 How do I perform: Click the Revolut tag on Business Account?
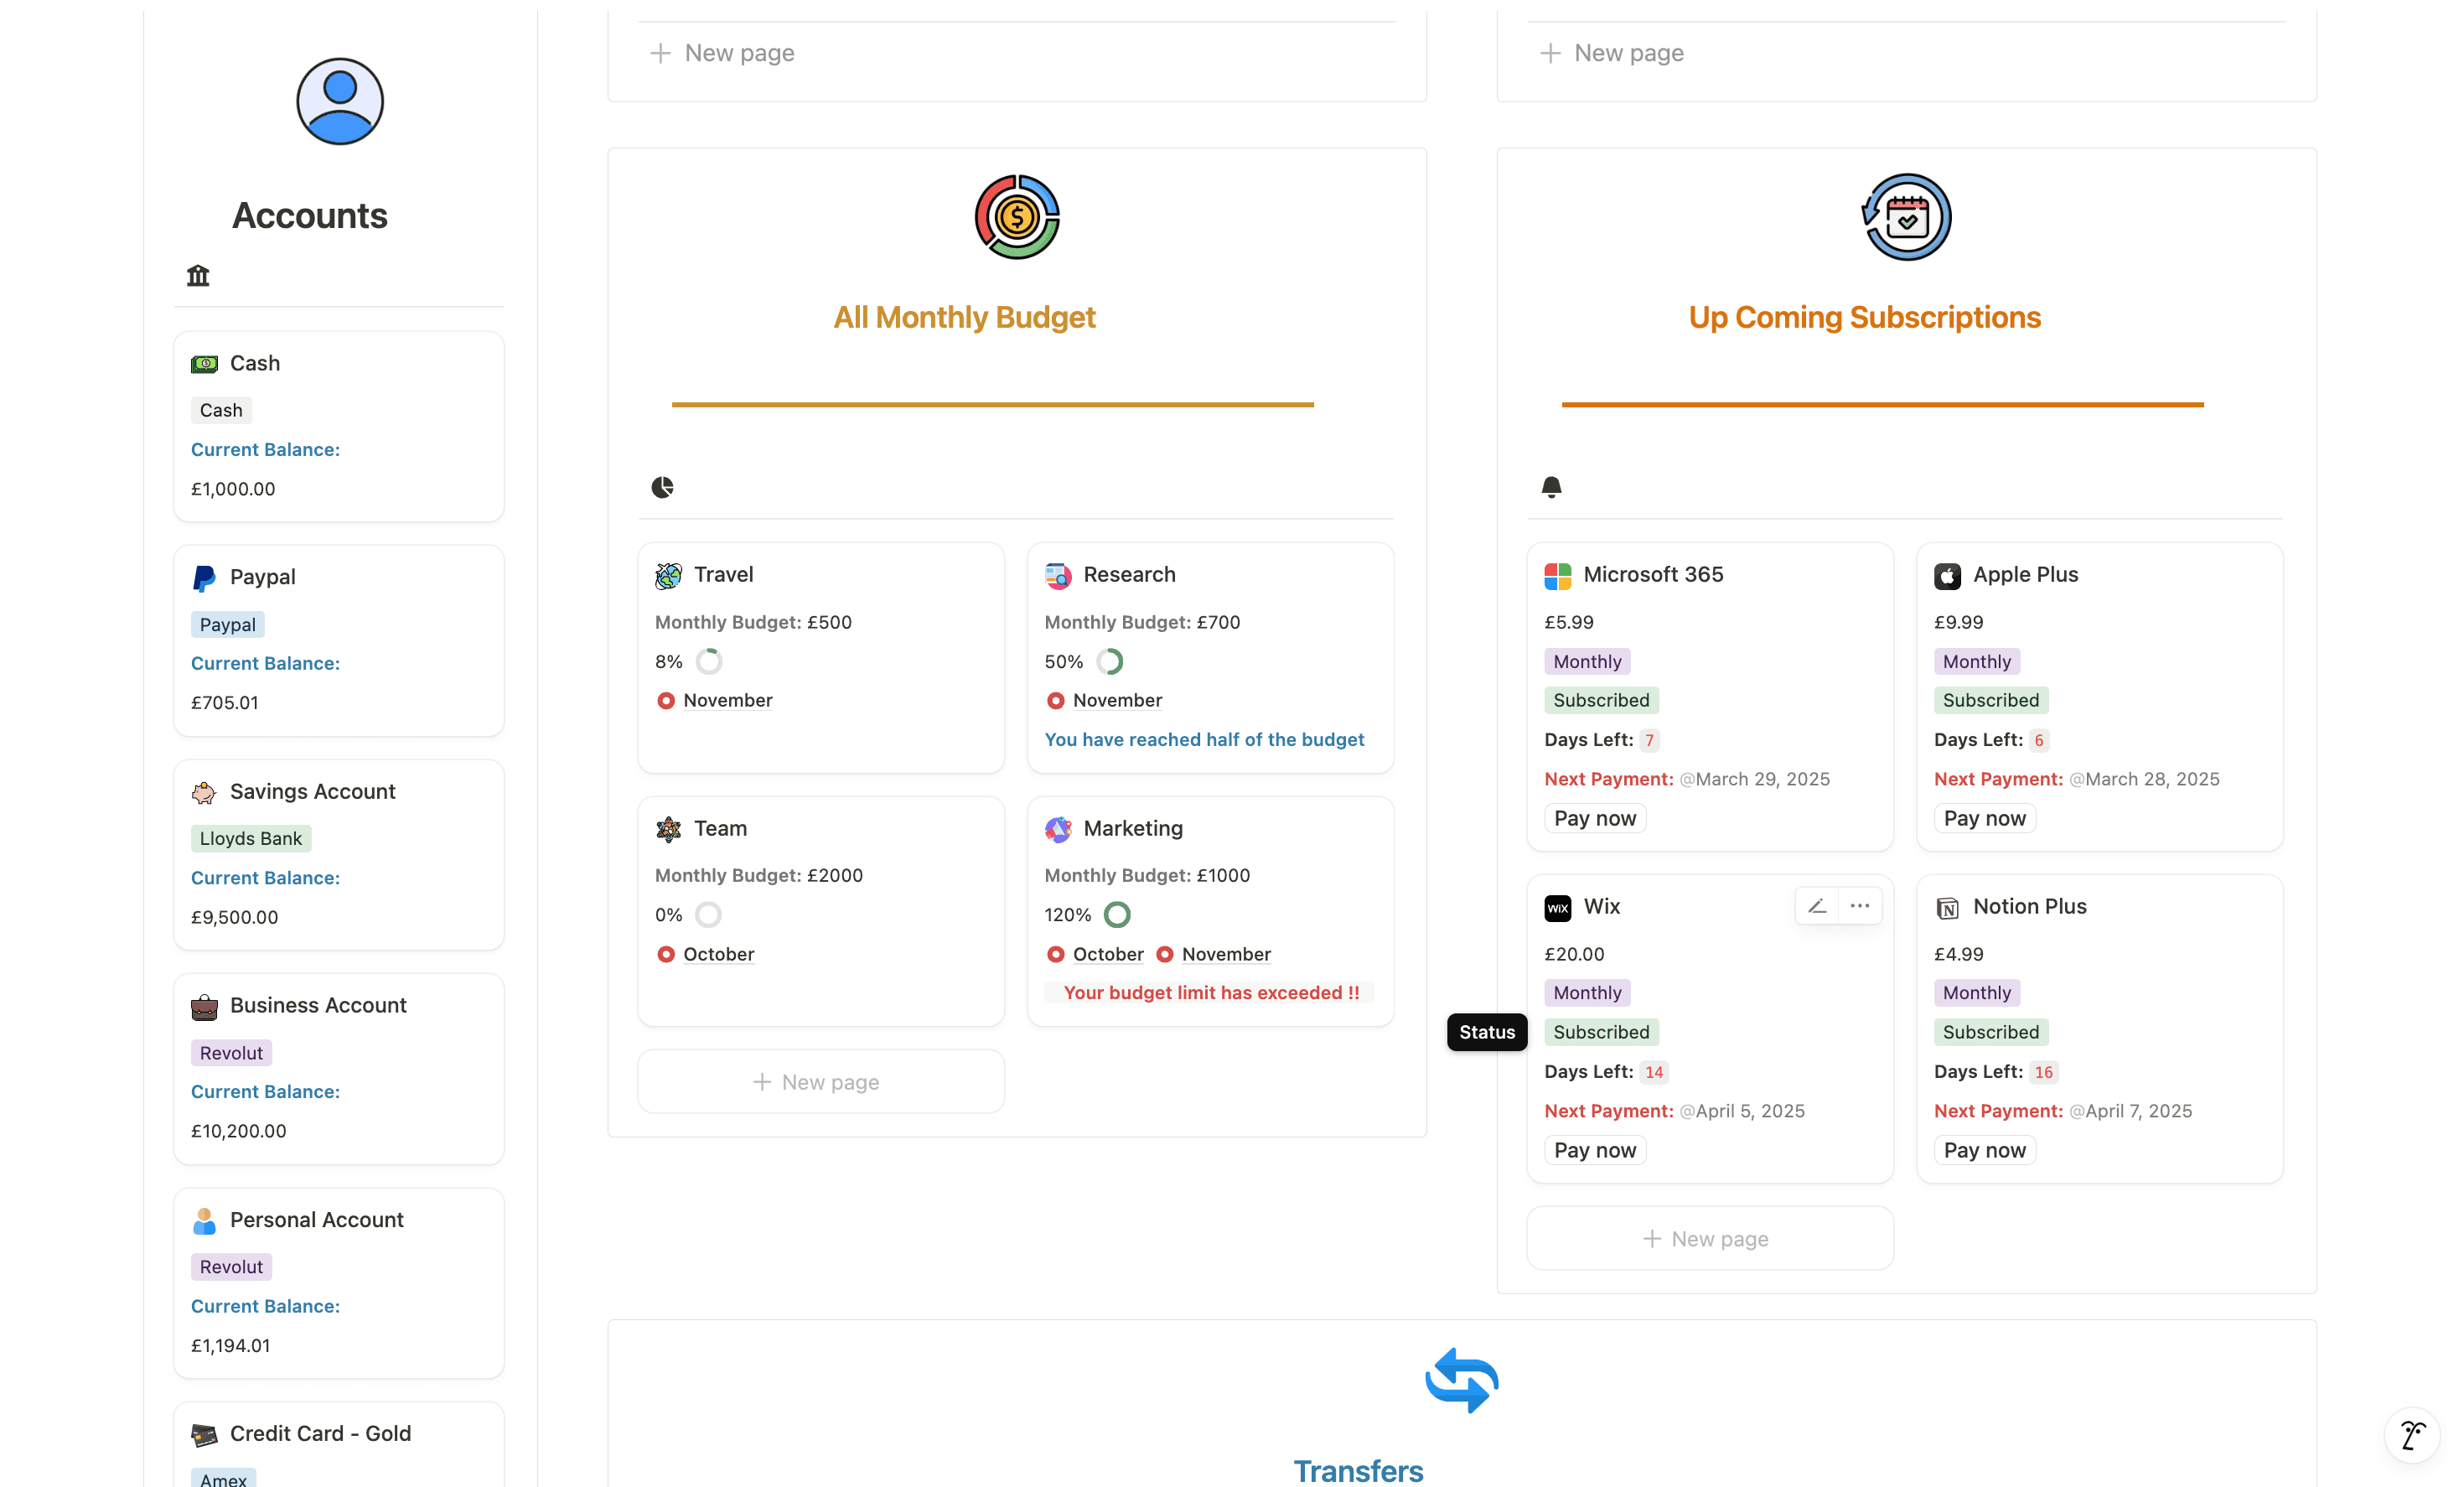[x=231, y=1052]
